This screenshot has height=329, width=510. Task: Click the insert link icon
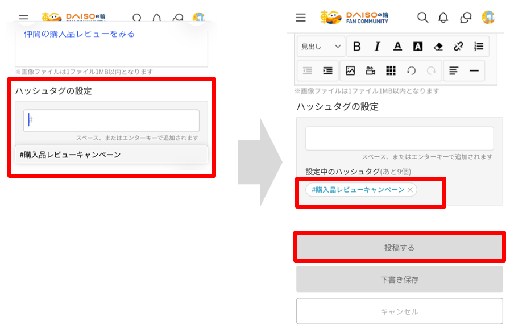[x=458, y=47]
